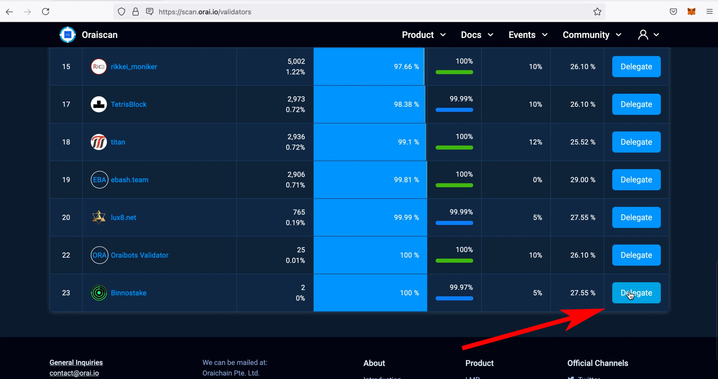Click the Oraiscan logo icon
Viewport: 718px width, 379px height.
pyautogui.click(x=68, y=35)
